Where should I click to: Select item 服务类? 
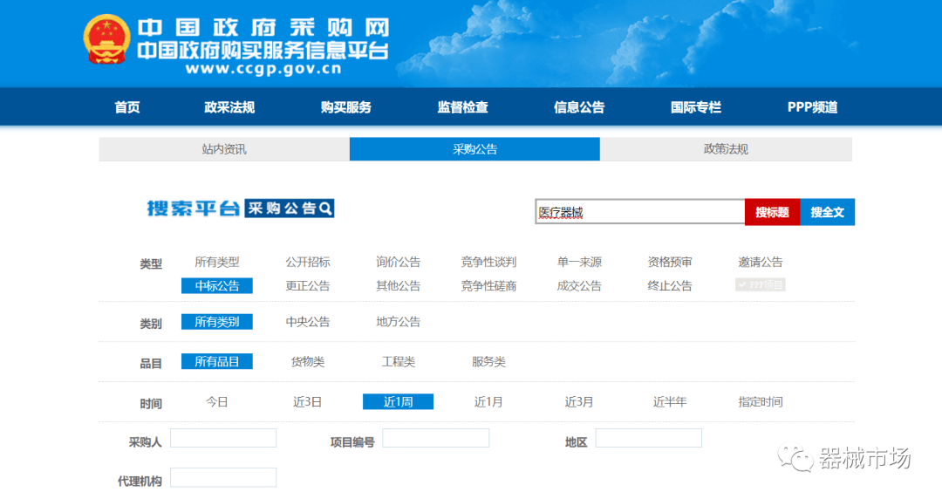tap(488, 361)
